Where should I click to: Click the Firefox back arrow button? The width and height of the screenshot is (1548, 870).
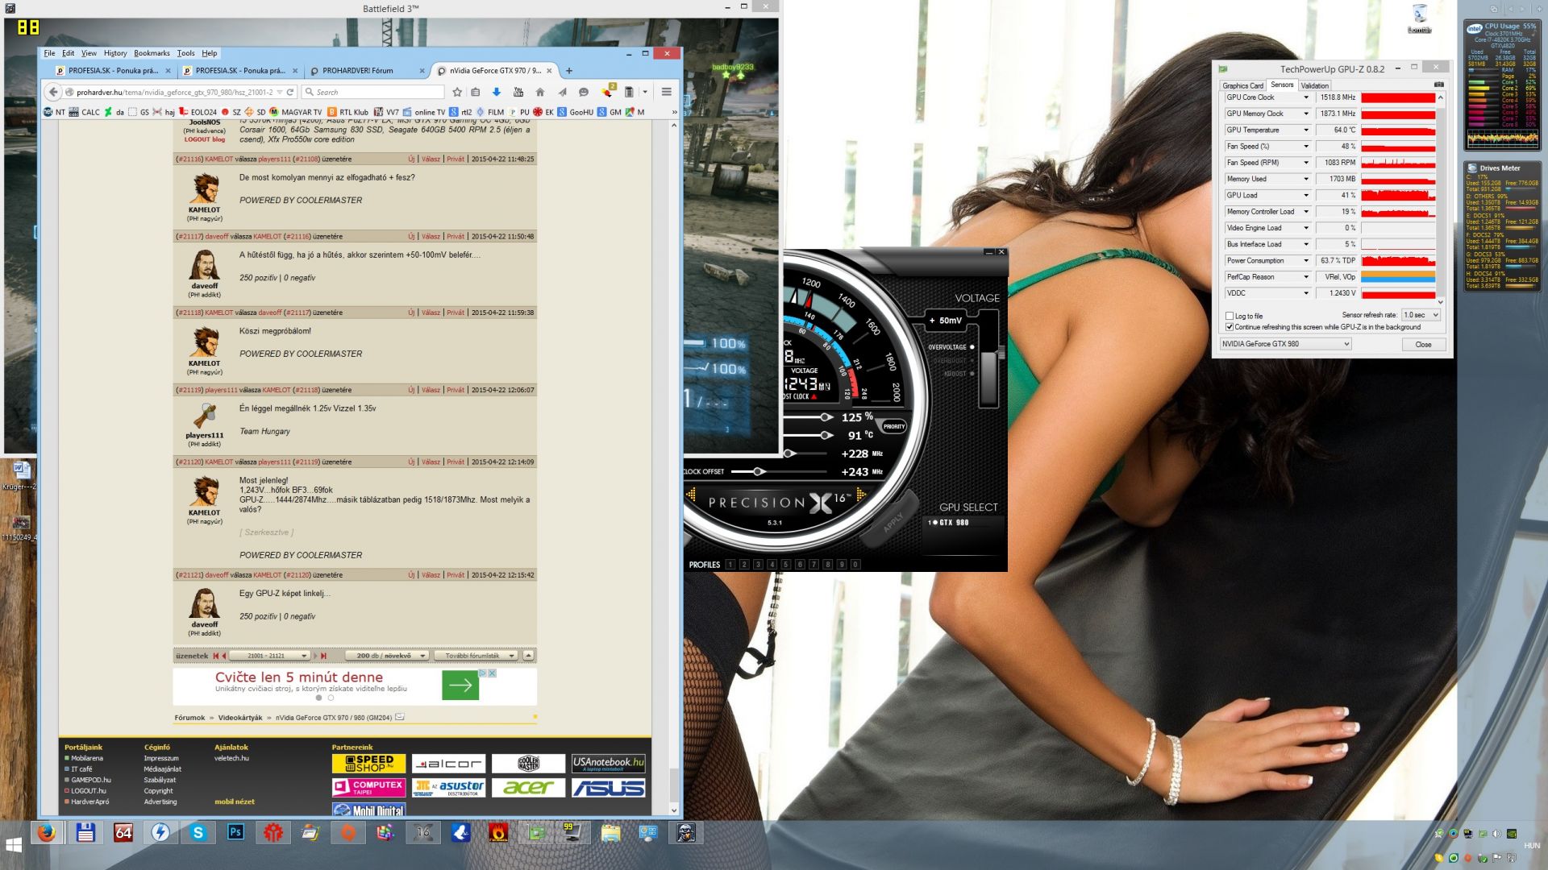point(53,92)
